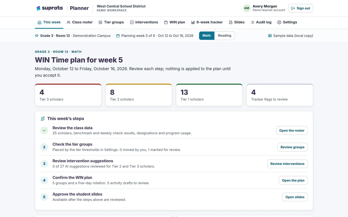
Task: Click the West Central School District name
Action: (x=121, y=6)
